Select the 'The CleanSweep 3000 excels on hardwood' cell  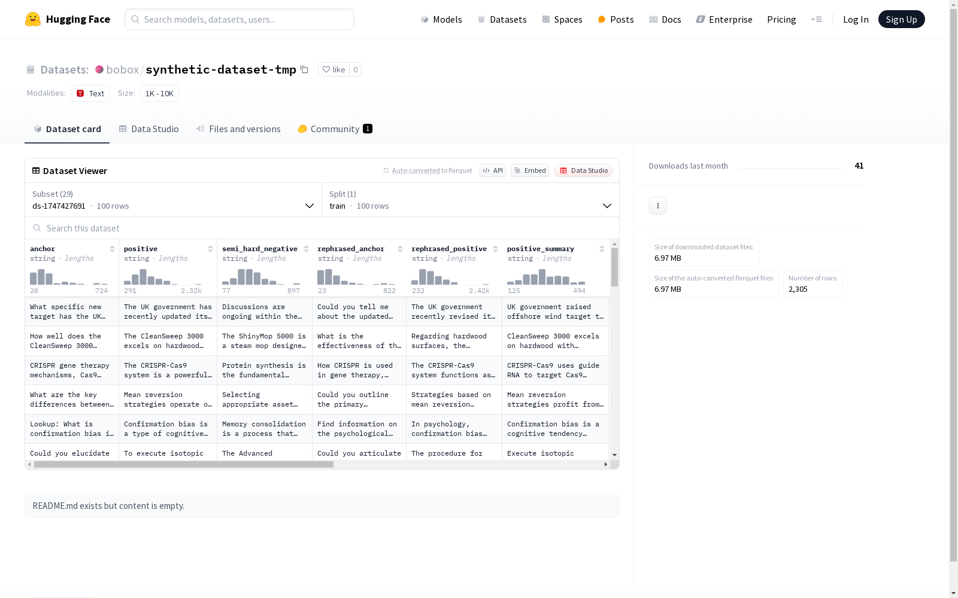pyautogui.click(x=168, y=341)
